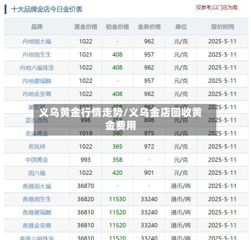This screenshot has height=240, width=251.
Task: Select bar price 901 in 周六福 row
Action: coord(149,173)
